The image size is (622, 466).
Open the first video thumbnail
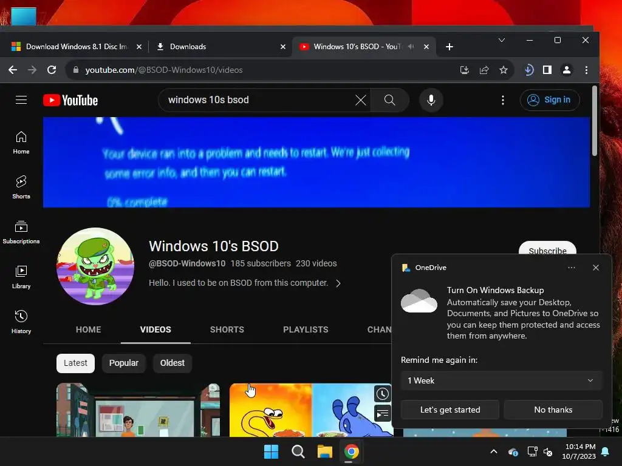click(138, 410)
